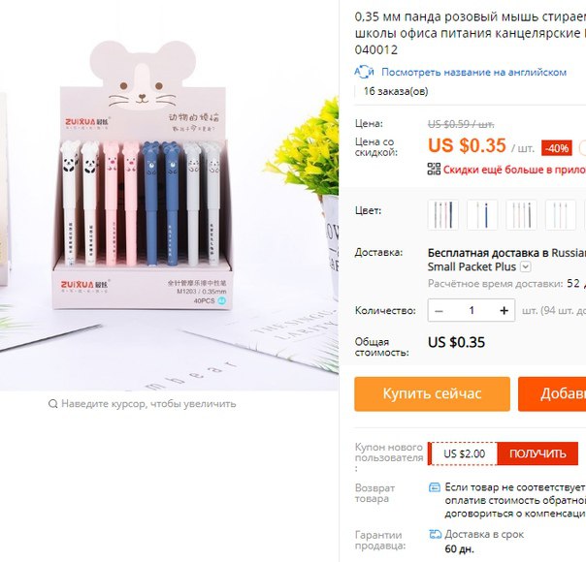The image size is (586, 562).
Task: Choose the third color variant thumbnail
Action: [x=521, y=214]
